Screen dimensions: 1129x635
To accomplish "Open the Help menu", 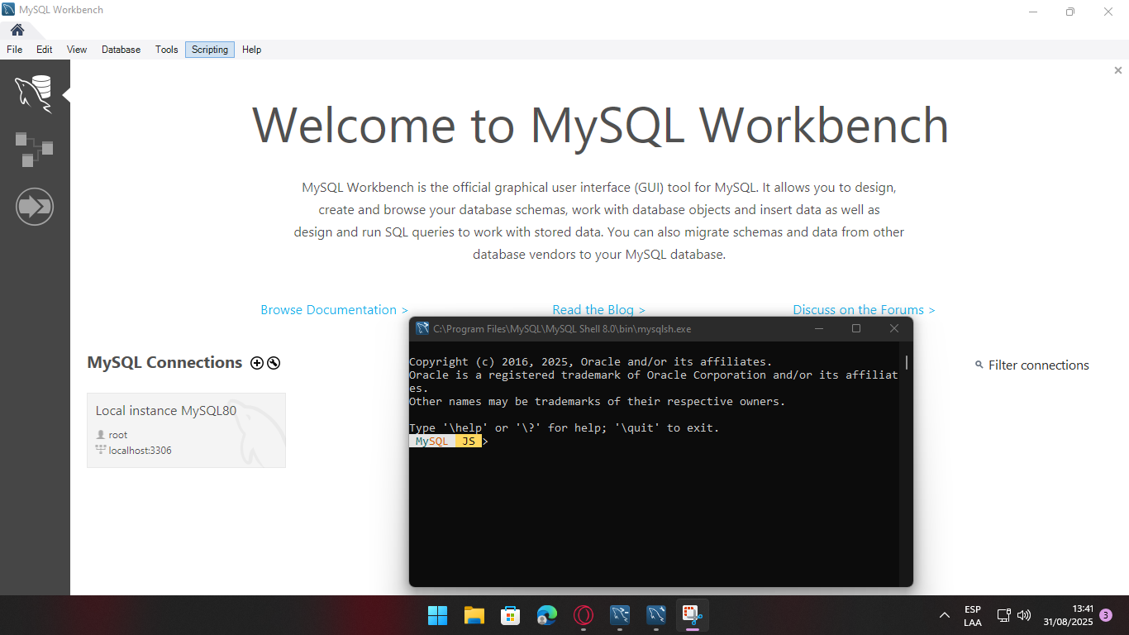I will 252,50.
